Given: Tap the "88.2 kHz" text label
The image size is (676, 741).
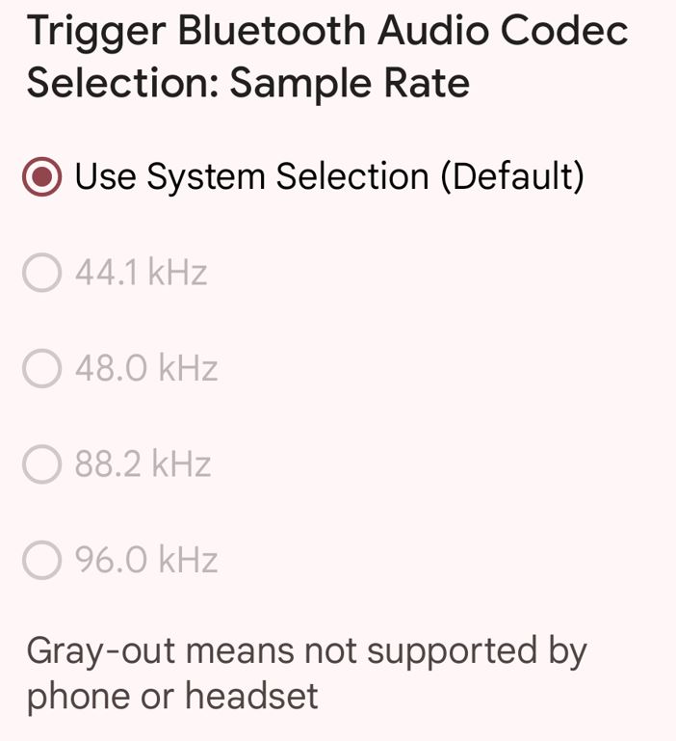Looking at the screenshot, I should 143,463.
